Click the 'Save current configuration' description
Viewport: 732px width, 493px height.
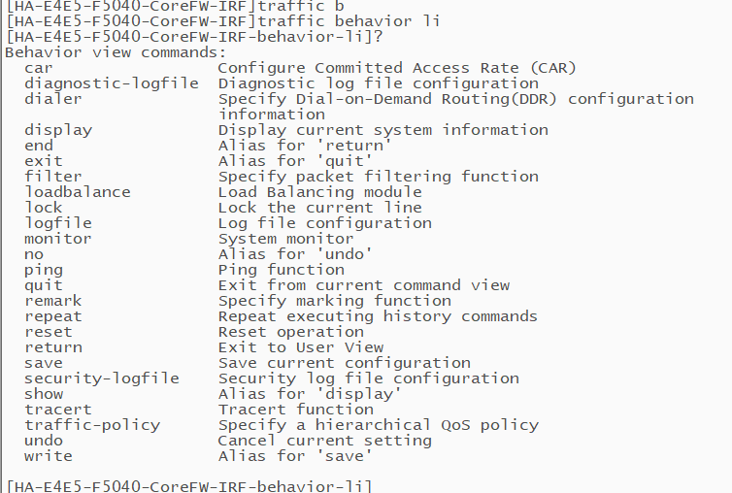pos(344,363)
